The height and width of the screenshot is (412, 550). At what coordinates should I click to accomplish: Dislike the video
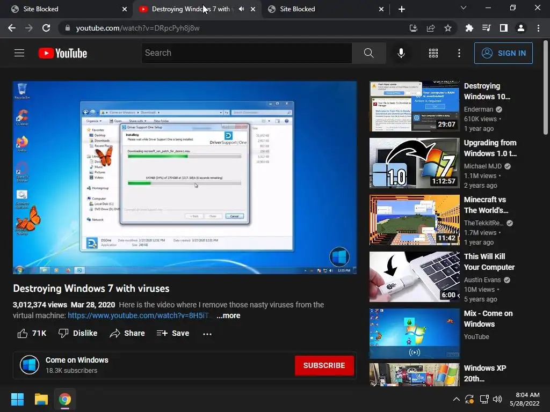pyautogui.click(x=78, y=333)
